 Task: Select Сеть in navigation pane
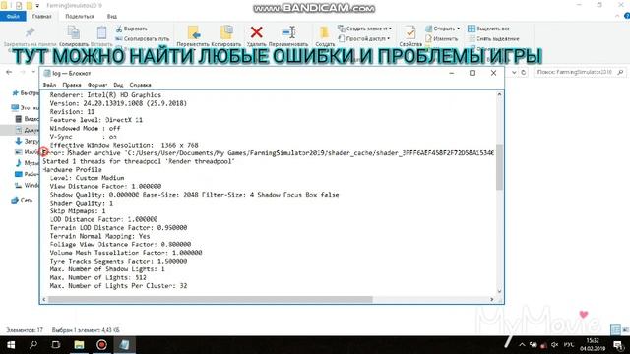point(23,200)
